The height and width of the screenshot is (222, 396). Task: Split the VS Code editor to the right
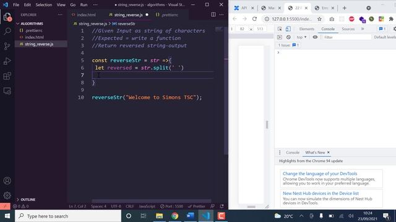[x=213, y=15]
